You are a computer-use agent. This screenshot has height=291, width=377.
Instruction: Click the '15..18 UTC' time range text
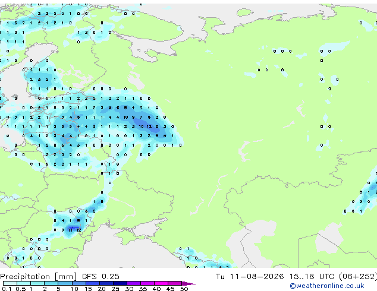pos(312,277)
